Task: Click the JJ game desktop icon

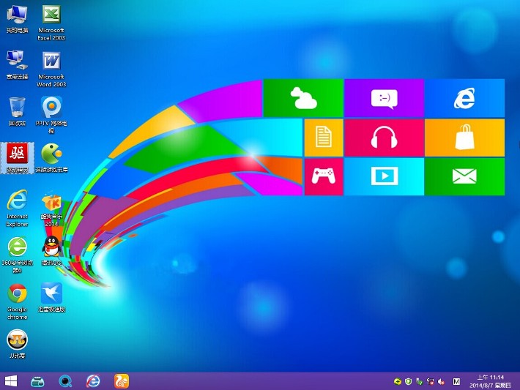Action: (17, 340)
